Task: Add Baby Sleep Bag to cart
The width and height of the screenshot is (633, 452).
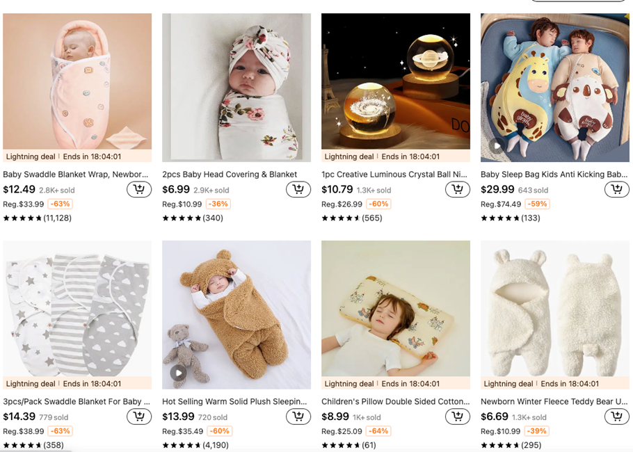Action: [617, 189]
